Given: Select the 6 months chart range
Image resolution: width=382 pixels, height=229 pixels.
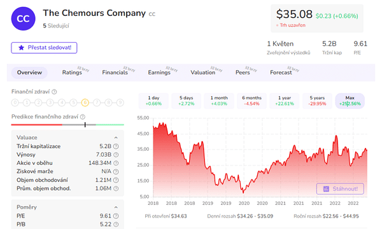Looking at the screenshot, I should click(x=251, y=101).
